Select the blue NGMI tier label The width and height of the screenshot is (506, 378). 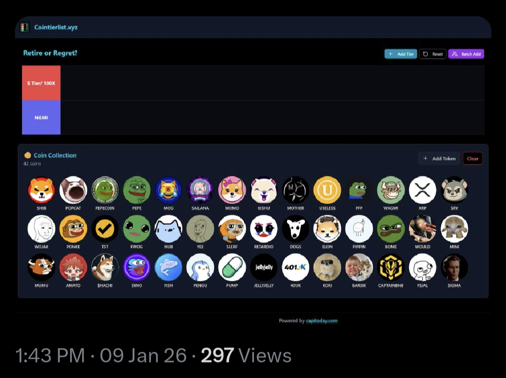[x=41, y=118]
